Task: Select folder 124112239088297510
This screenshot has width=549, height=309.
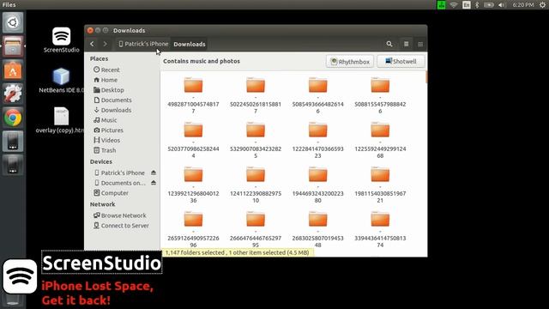Action: [x=256, y=185]
